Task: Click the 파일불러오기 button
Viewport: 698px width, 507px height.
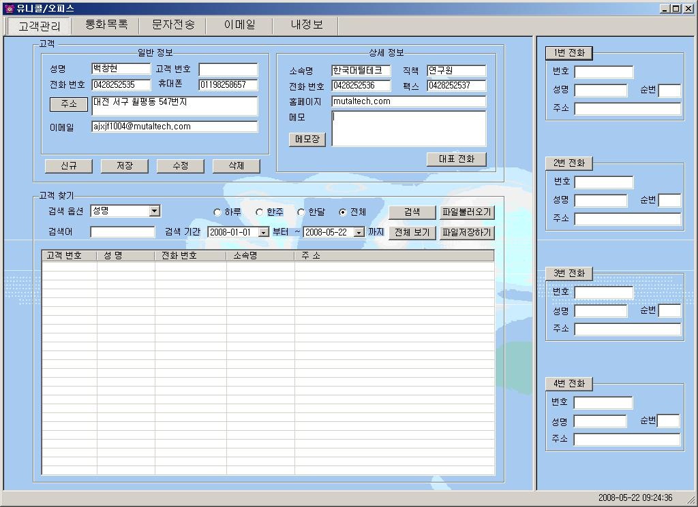Action: tap(466, 212)
